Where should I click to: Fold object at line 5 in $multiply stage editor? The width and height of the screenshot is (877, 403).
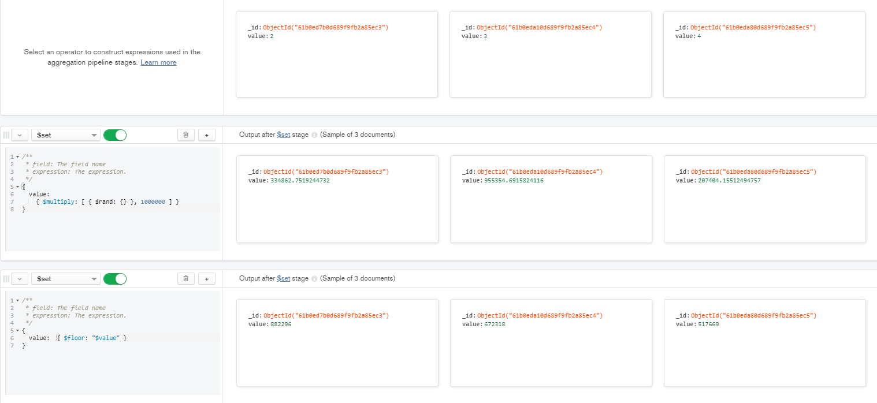[17, 187]
